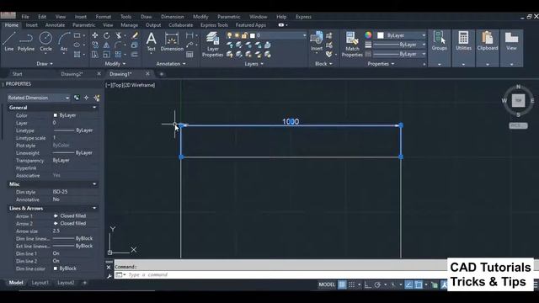Click the Color ByLayer property swatch
The height and width of the screenshot is (303, 539).
(x=56, y=115)
